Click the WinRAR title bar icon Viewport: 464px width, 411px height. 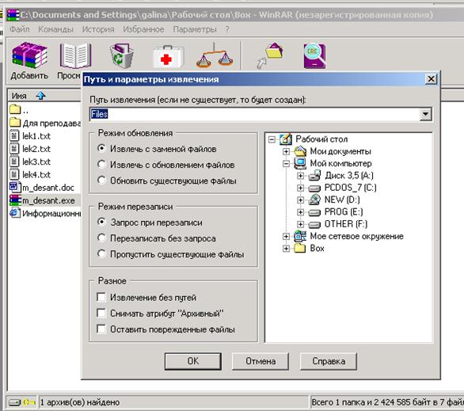[x=13, y=15]
